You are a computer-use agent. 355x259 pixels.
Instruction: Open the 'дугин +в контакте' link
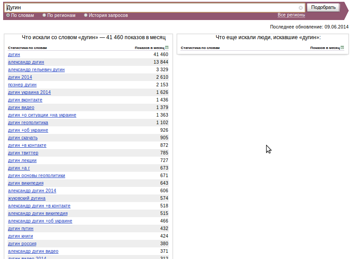pyautogui.click(x=27, y=145)
